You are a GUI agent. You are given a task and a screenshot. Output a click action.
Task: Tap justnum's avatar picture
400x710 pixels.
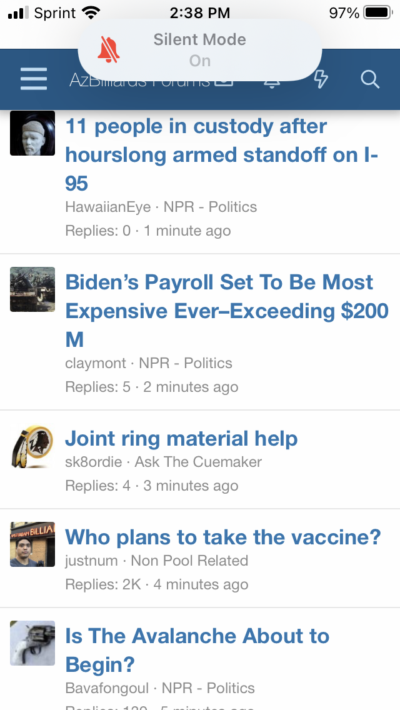tap(32, 544)
